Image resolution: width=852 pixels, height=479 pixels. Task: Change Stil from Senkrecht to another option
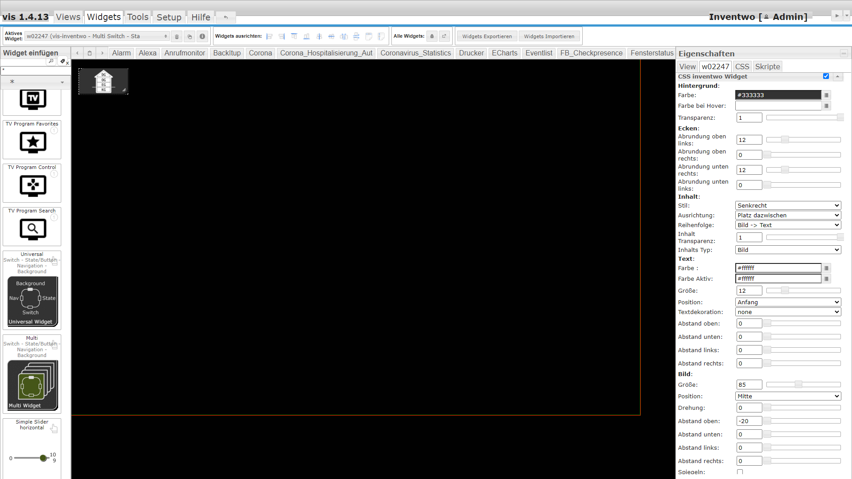click(788, 205)
